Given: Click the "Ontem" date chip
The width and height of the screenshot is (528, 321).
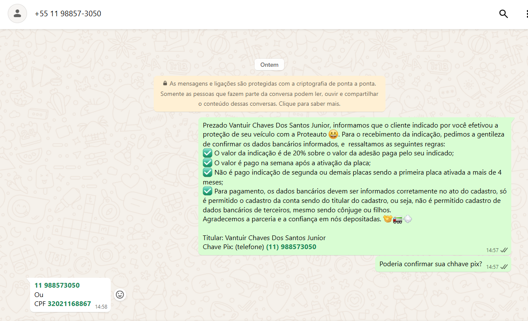Looking at the screenshot, I should (x=269, y=65).
